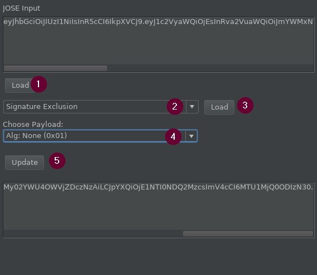Click the empty track of JOSE Input scrollbar
The width and height of the screenshot is (317, 275).
click(210, 68)
